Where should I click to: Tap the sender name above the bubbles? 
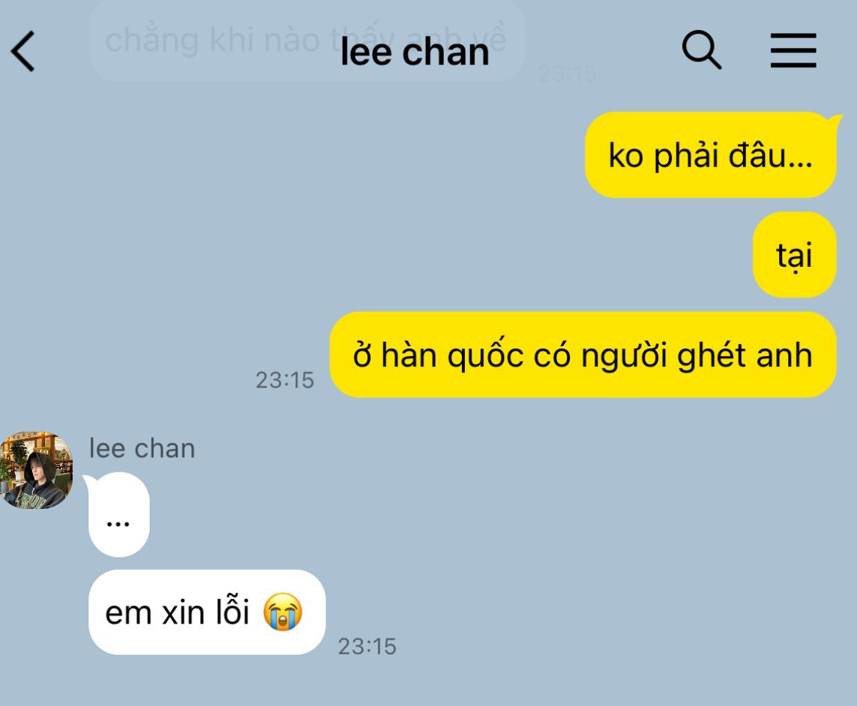click(x=142, y=449)
